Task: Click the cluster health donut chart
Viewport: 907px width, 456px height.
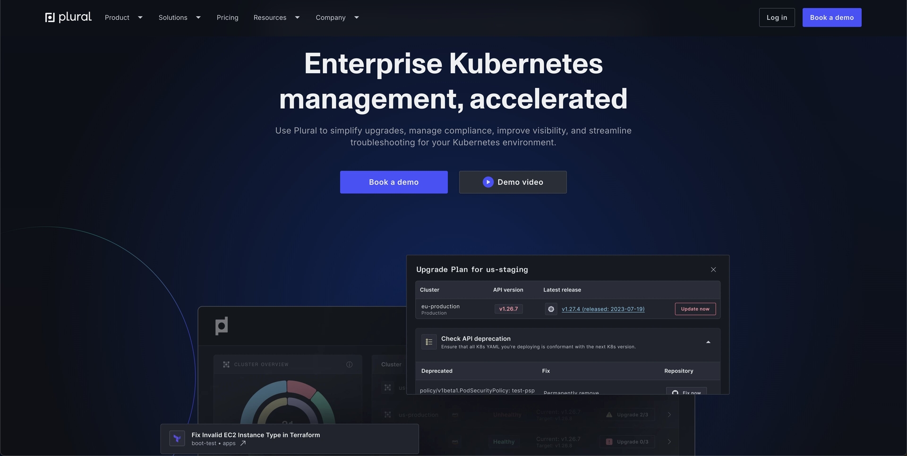Action: pyautogui.click(x=287, y=404)
